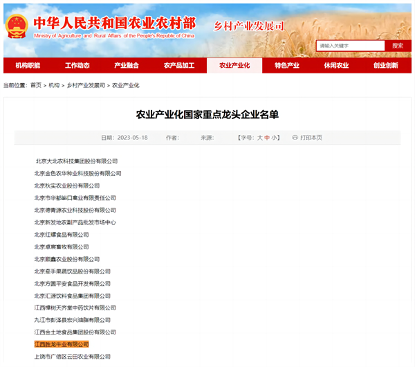Image resolution: width=415 pixels, height=367 pixels.
Task: Select 北京顺鑫农业股份有限公司 entry
Action: (67, 259)
